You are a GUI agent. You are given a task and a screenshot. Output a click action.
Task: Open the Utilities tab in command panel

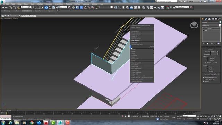219,19
